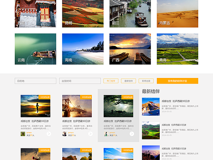Image resolution: width=213 pixels, height=160 pixels.
Task: Open the trip title beside the bicycle mountain thumbnail
Action: [x=174, y=149]
